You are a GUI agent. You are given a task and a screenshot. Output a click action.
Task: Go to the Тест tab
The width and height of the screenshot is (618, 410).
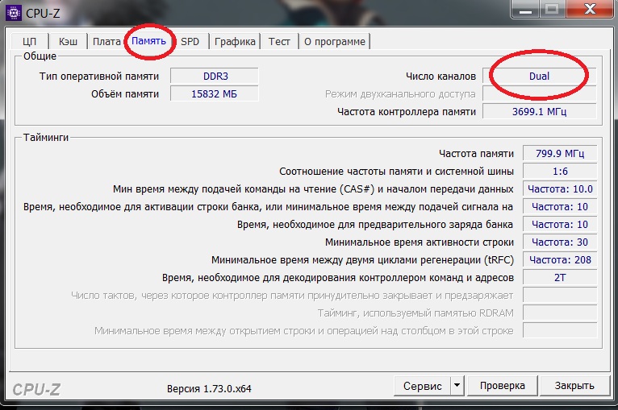(x=279, y=41)
